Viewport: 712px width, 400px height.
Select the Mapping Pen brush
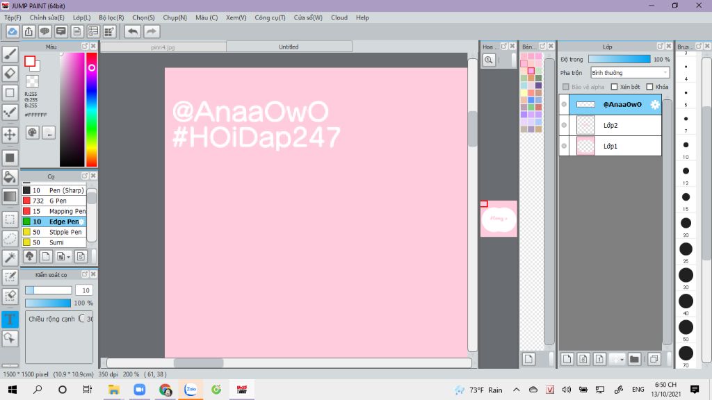pyautogui.click(x=54, y=211)
